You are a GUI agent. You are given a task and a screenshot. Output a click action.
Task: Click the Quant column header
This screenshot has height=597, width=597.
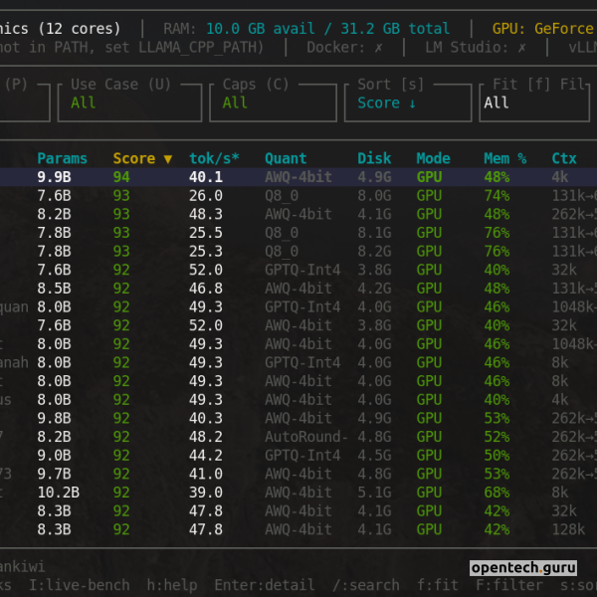pyautogui.click(x=286, y=158)
